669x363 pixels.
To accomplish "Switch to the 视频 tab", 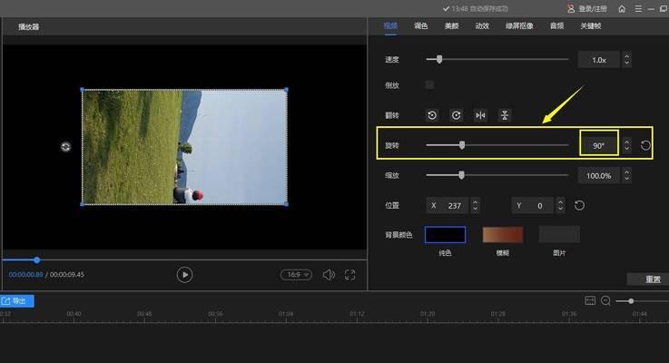I will tap(390, 26).
